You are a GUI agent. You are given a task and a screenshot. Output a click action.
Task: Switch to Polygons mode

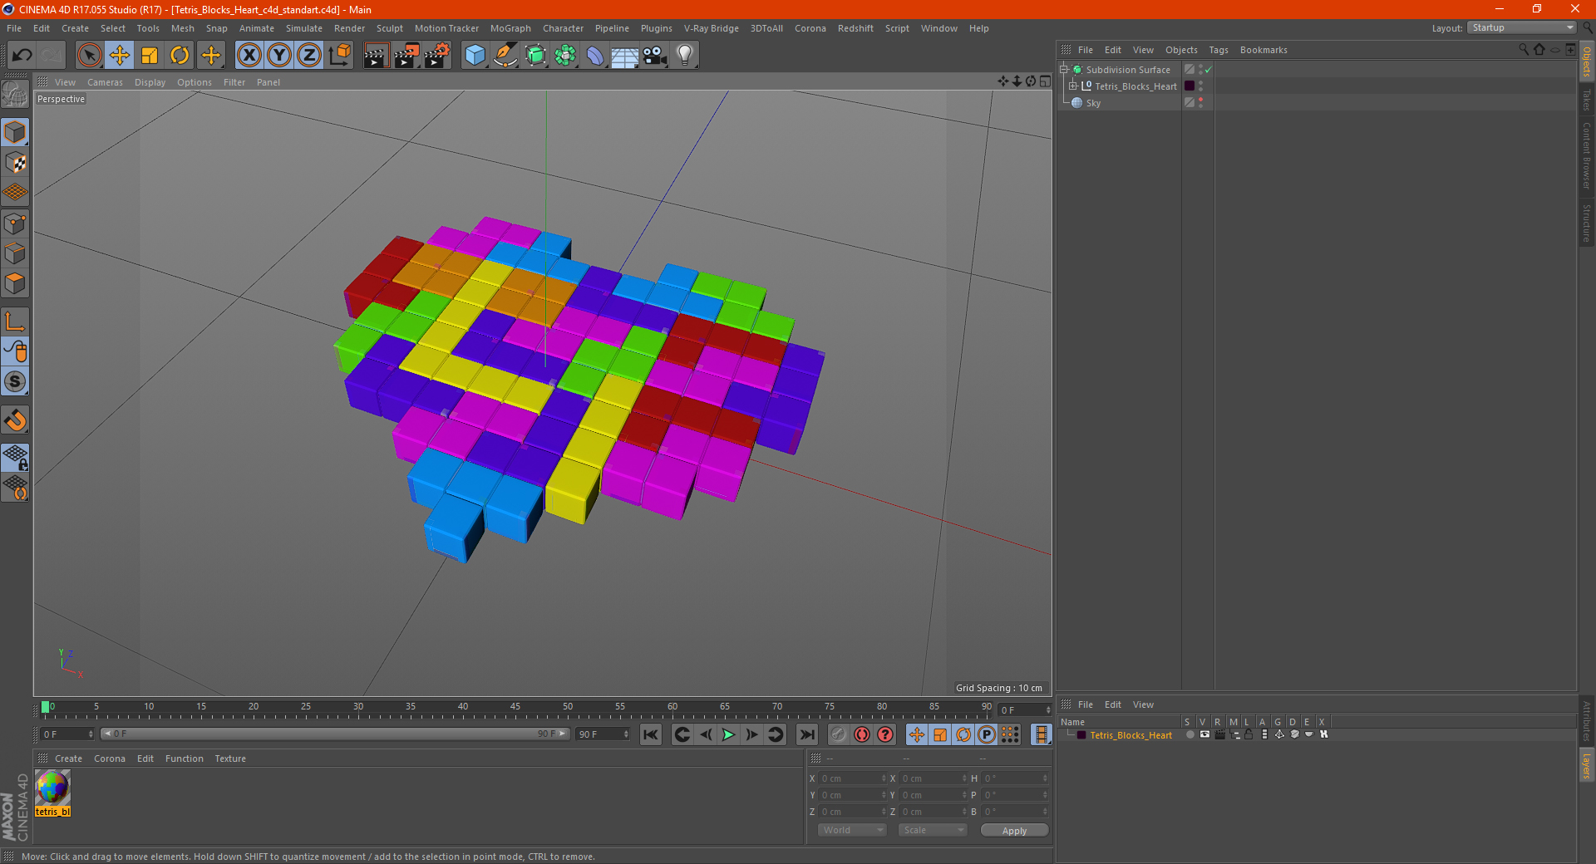15,283
